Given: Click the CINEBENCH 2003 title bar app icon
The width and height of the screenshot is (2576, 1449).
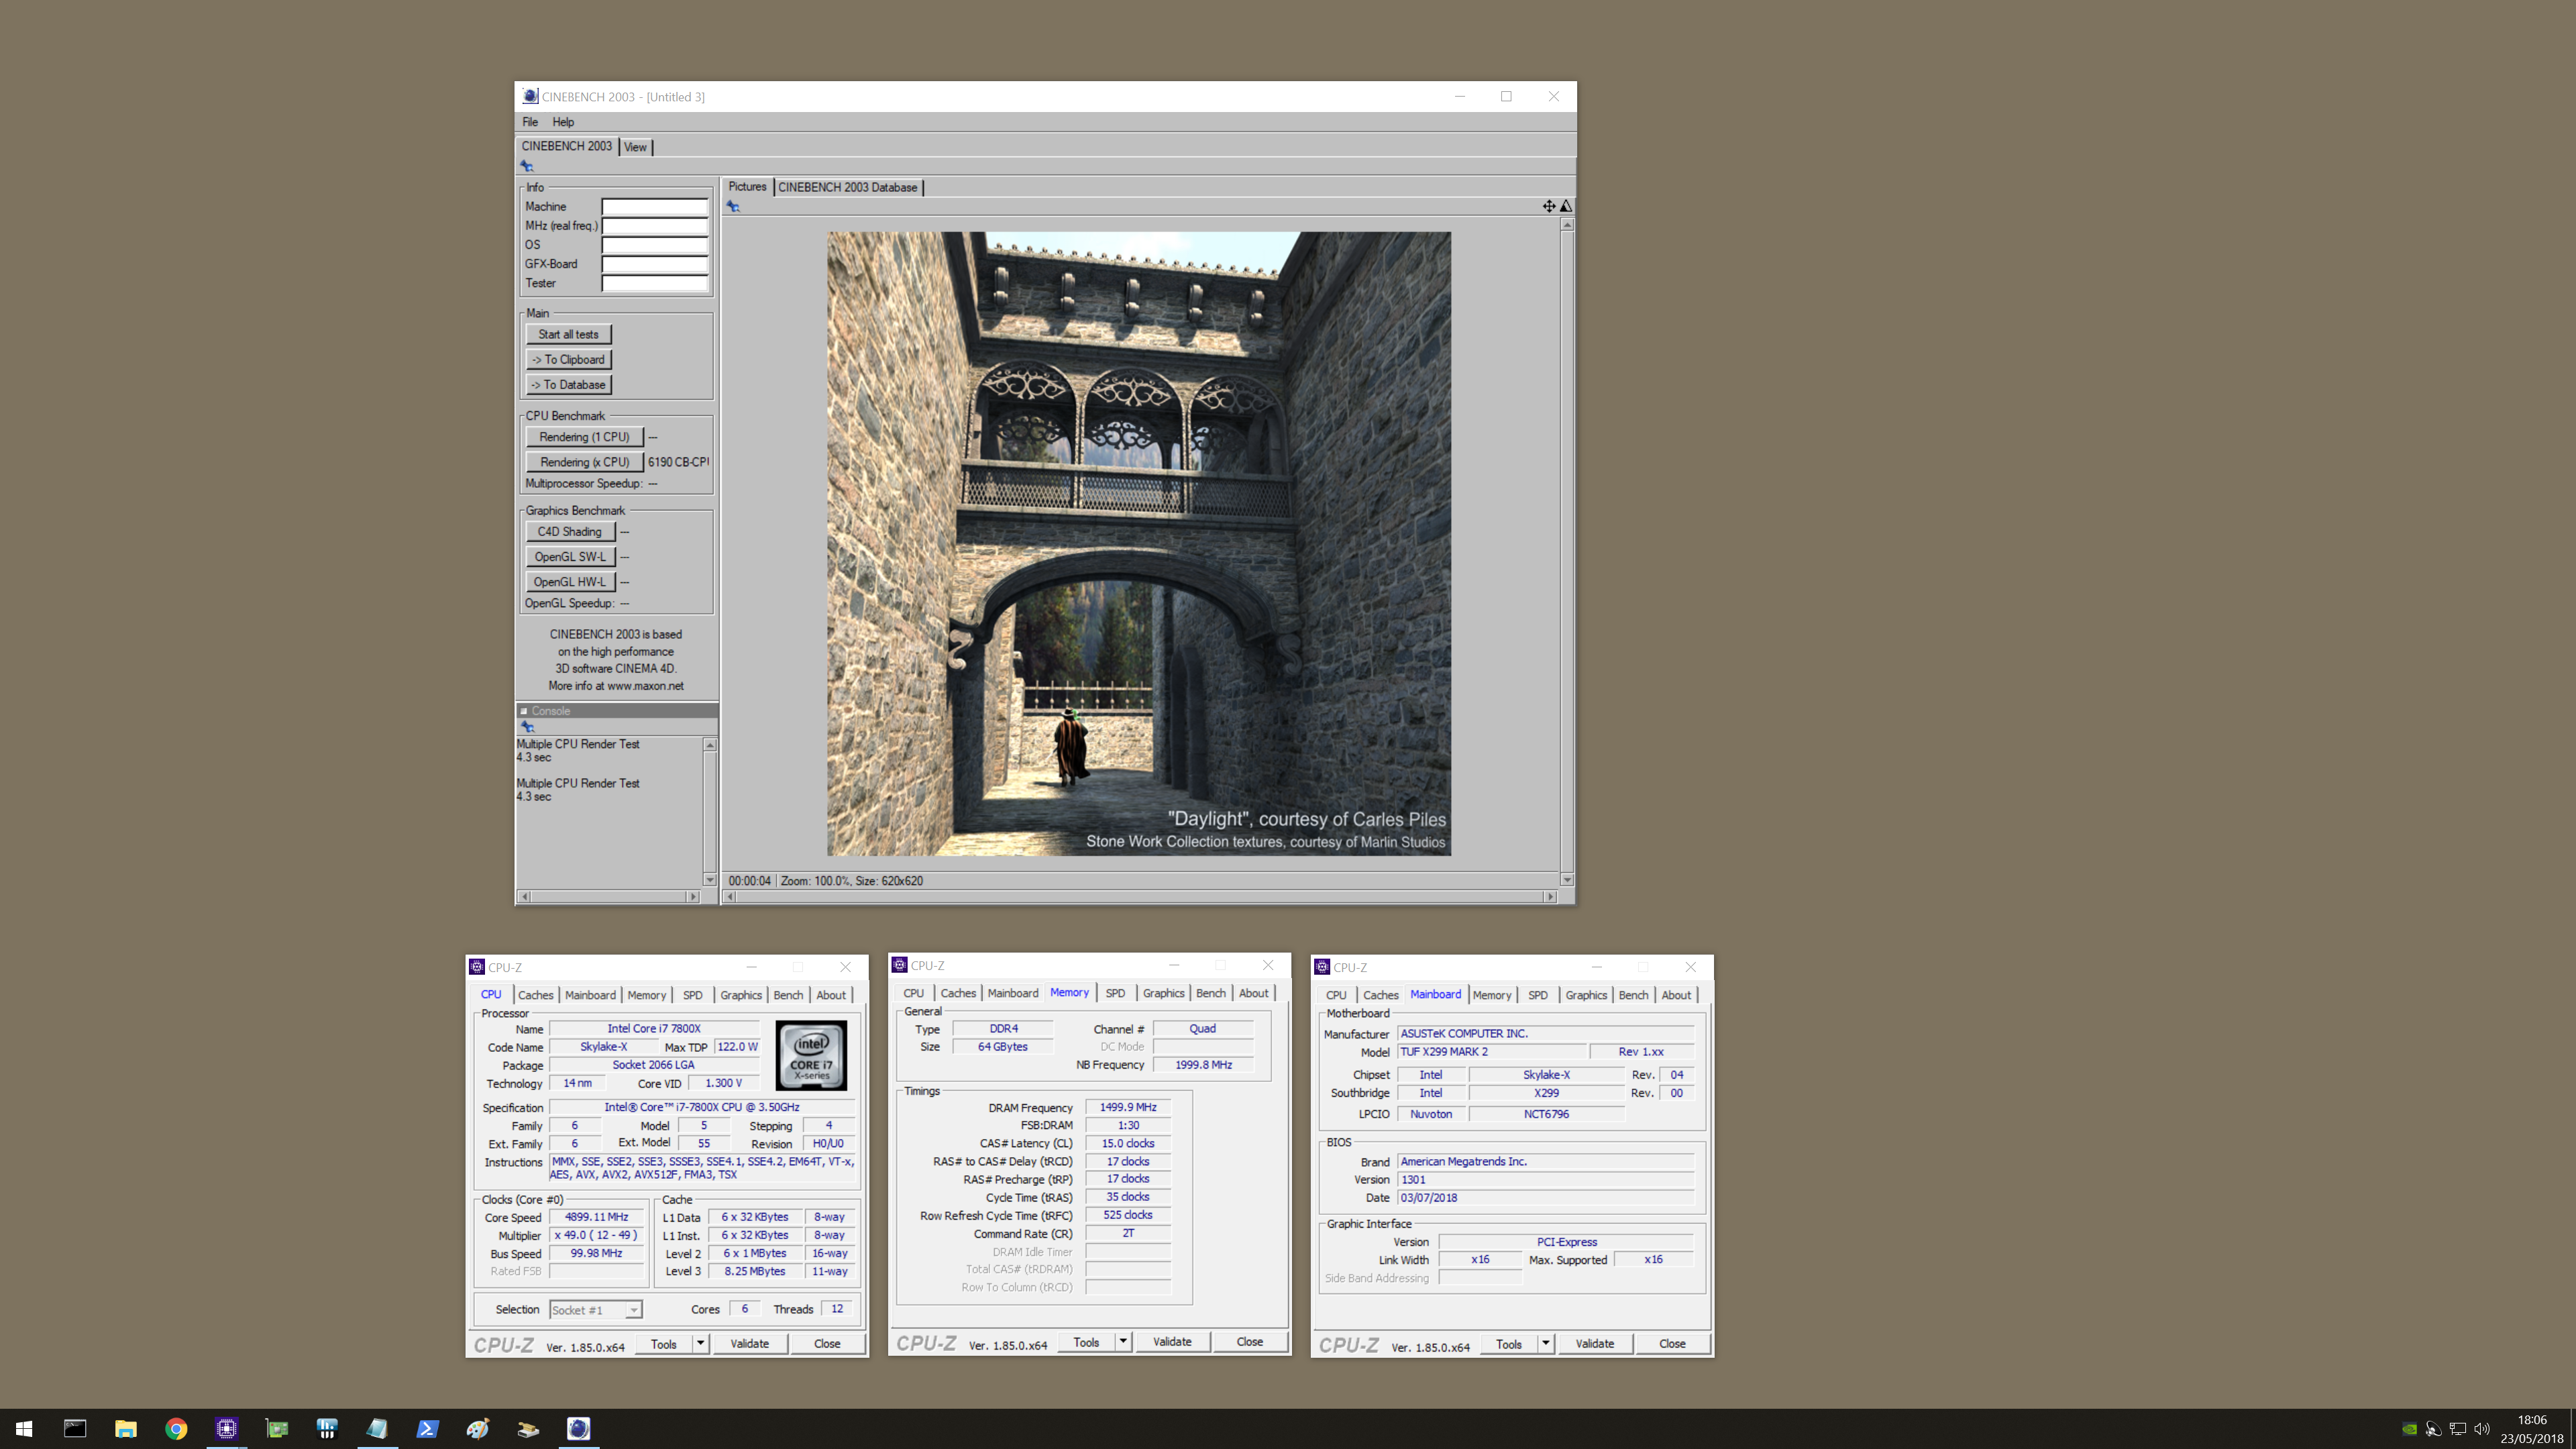Looking at the screenshot, I should (530, 96).
